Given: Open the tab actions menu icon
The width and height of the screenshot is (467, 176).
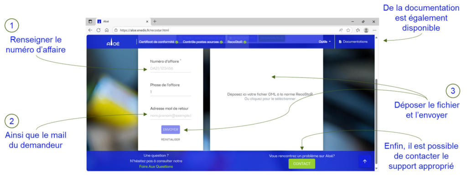Looking at the screenshot, I should coord(90,21).
